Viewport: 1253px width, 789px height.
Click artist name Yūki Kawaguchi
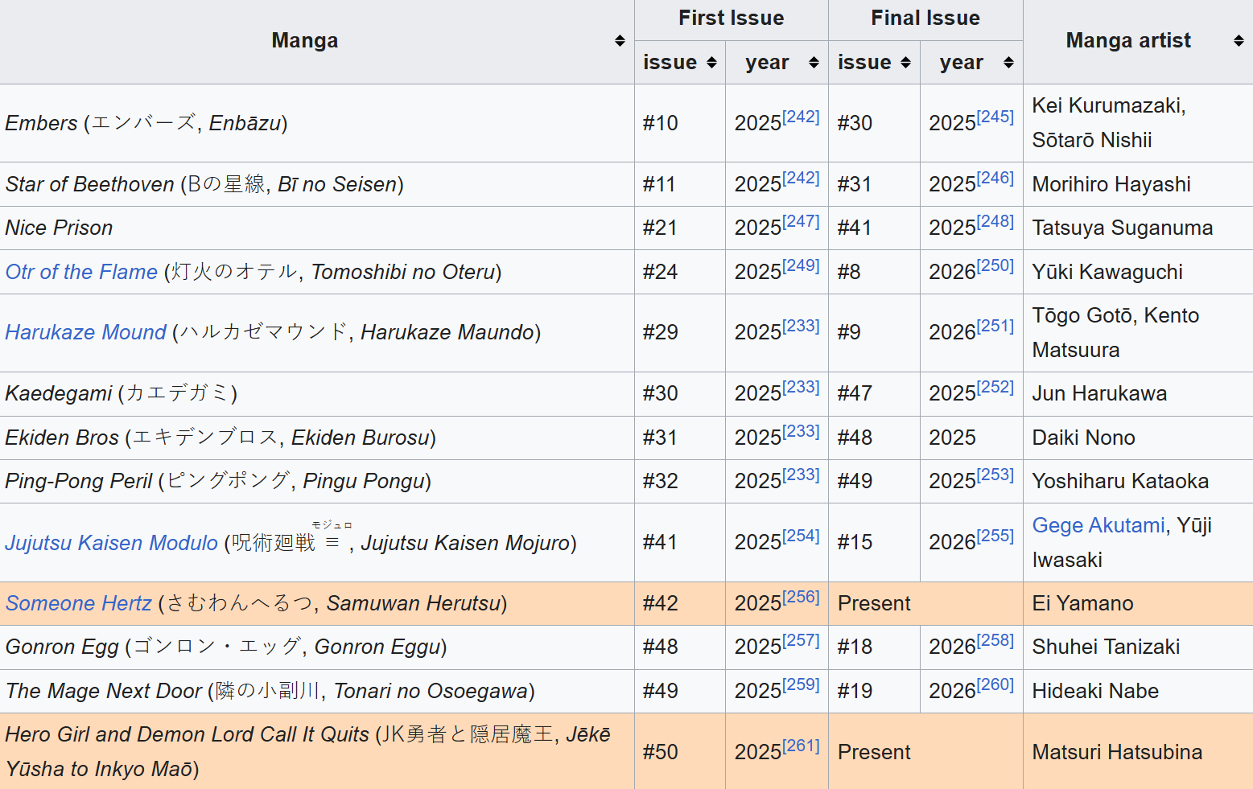1107,272
